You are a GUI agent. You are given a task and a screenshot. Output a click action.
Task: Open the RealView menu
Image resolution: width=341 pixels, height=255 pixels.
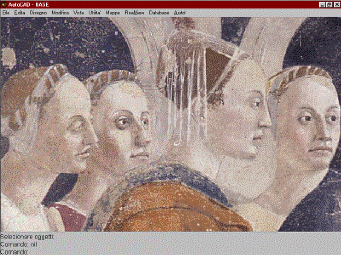click(x=134, y=13)
